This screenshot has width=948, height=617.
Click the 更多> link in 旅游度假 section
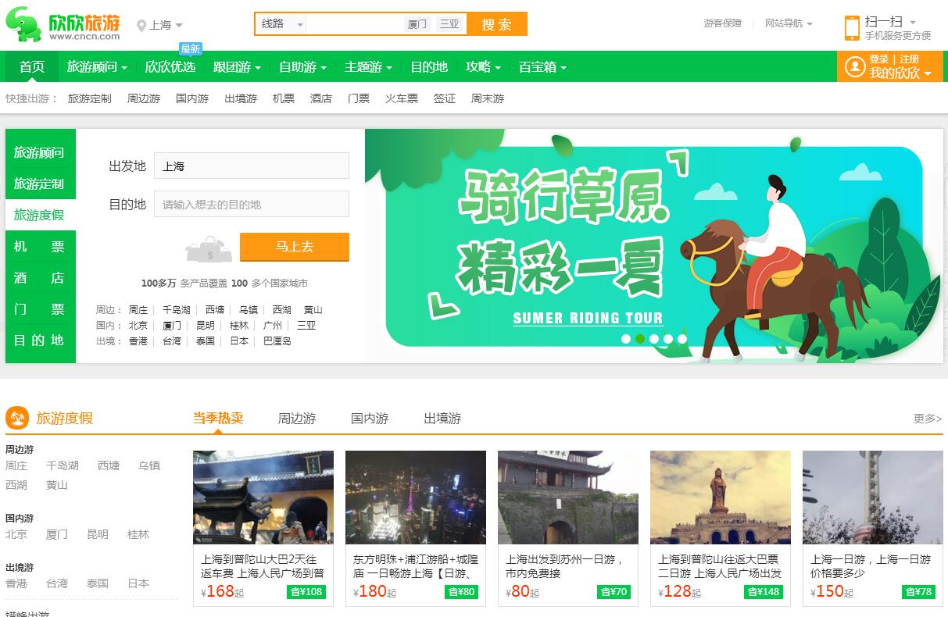click(x=928, y=419)
